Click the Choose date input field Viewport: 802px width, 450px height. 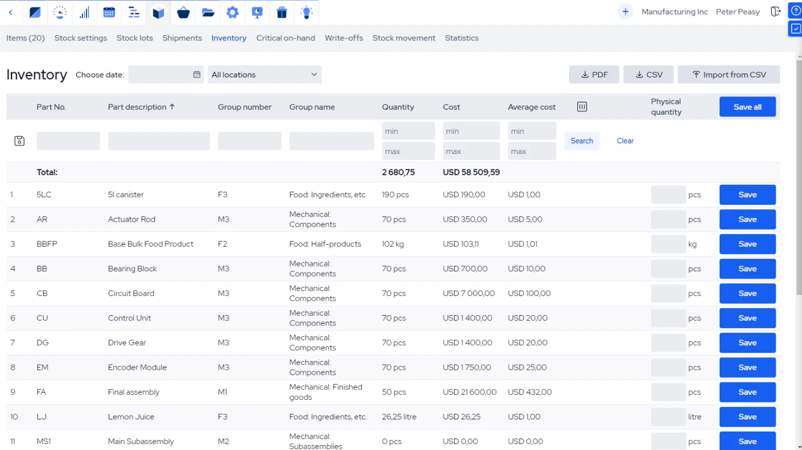click(x=166, y=74)
